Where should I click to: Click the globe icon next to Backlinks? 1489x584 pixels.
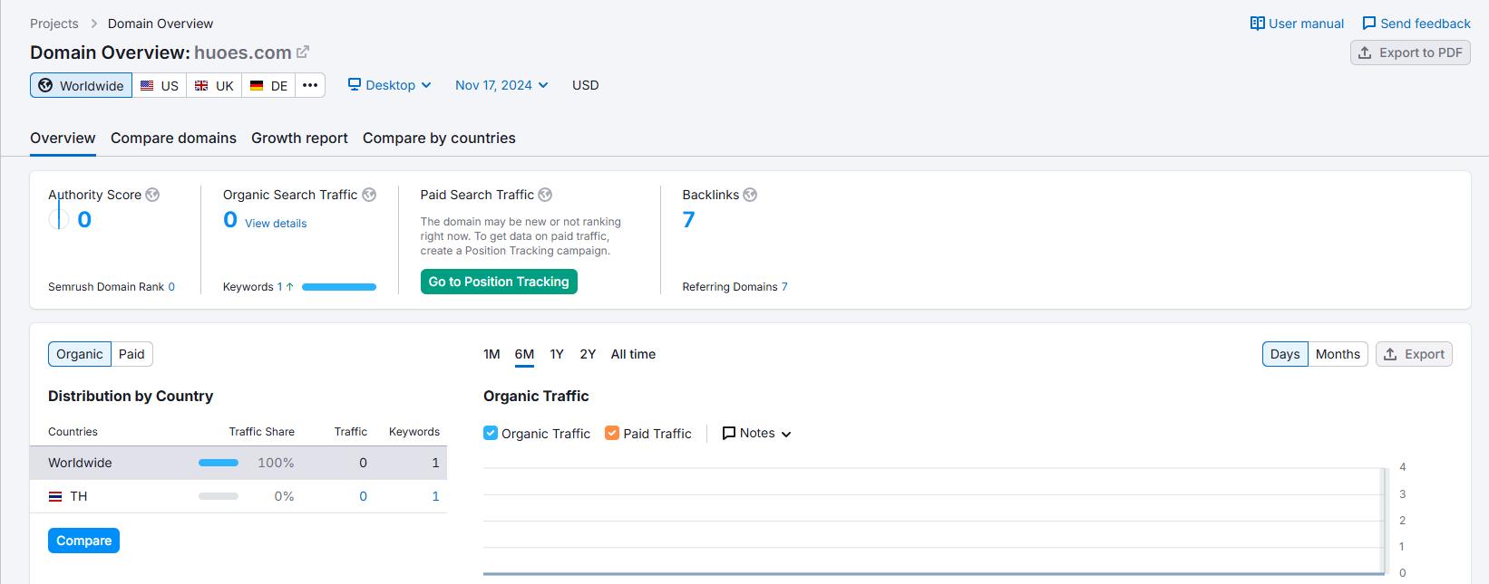pyautogui.click(x=750, y=195)
